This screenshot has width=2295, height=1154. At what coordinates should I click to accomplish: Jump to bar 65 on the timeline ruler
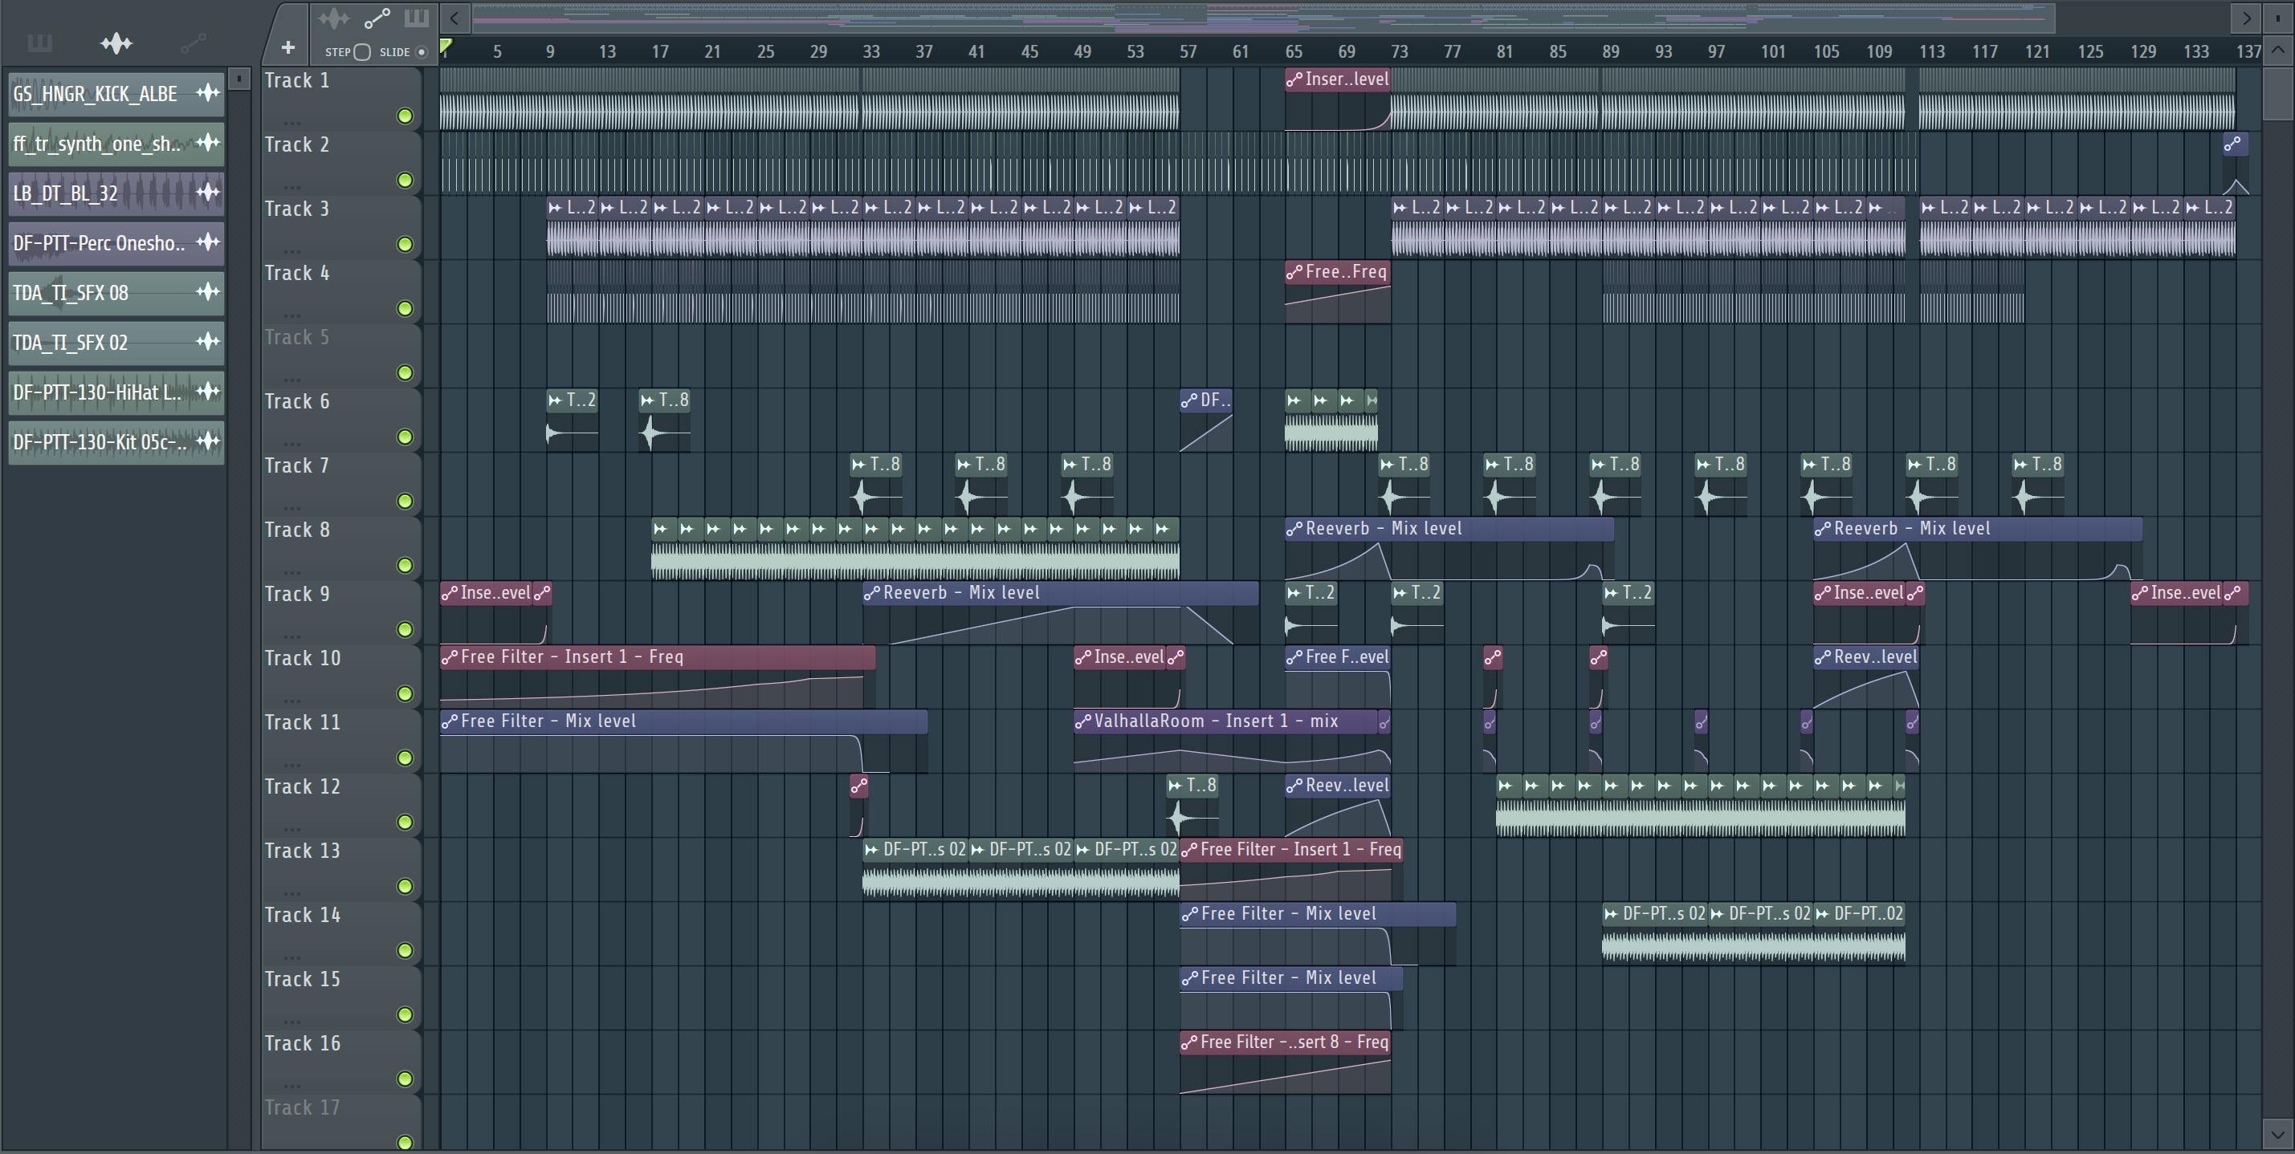coord(1294,51)
